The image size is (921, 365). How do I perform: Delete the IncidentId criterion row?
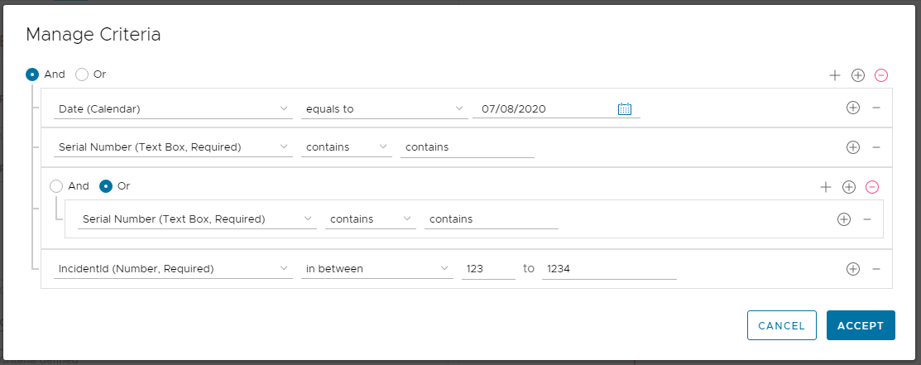point(876,269)
